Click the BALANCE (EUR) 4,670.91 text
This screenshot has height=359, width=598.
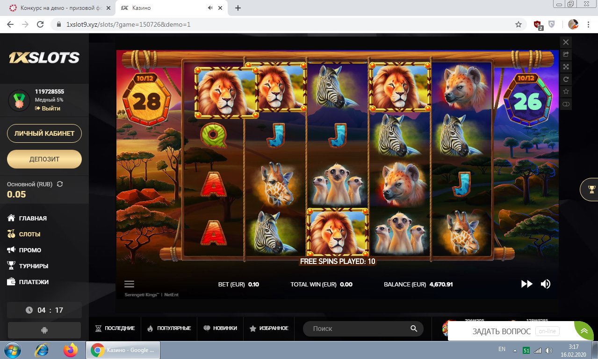click(418, 284)
